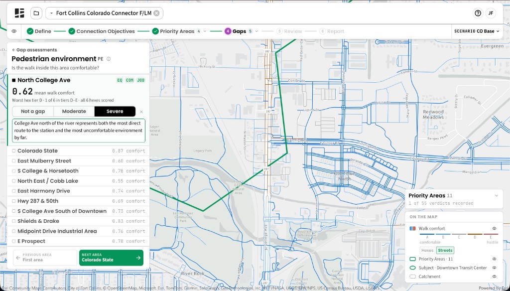Click info icon beside Pedestrian environment PE
The height and width of the screenshot is (291, 510).
click(x=109, y=59)
